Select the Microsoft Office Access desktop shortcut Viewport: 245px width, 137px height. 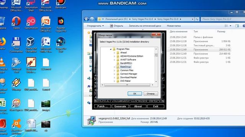pos(46,6)
